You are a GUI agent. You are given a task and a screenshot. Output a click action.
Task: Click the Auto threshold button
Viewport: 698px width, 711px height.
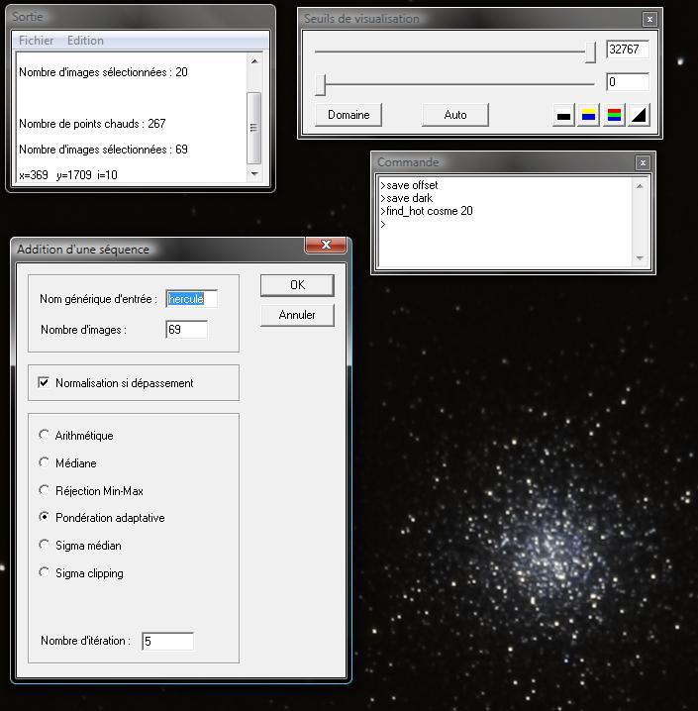455,115
